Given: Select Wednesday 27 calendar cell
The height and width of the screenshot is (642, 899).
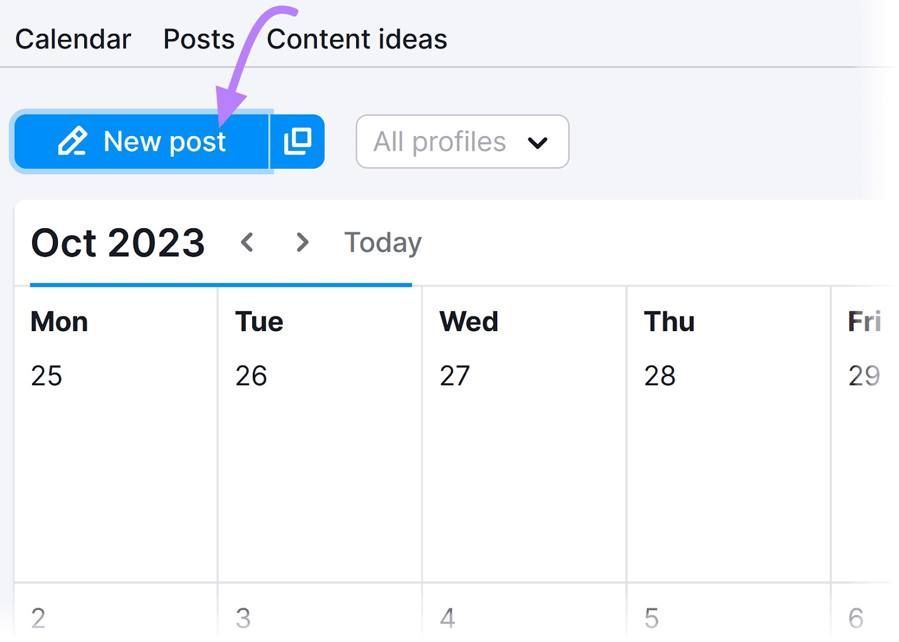Looking at the screenshot, I should [x=524, y=434].
